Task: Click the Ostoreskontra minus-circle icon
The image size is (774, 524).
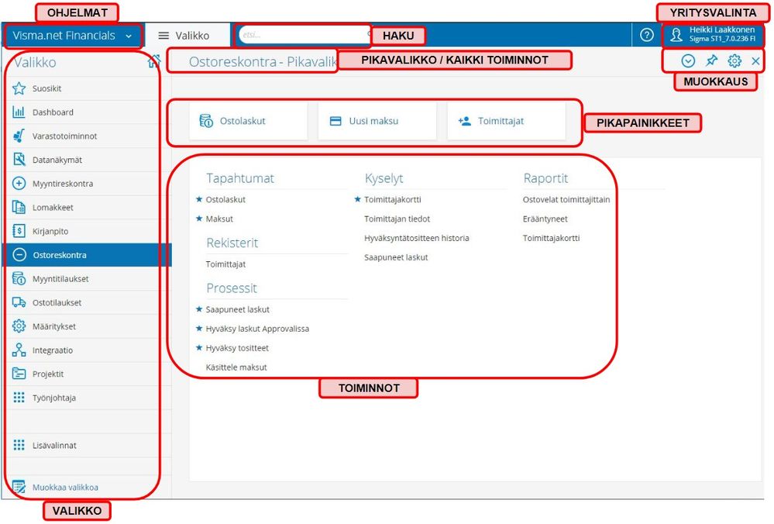Action: click(19, 255)
